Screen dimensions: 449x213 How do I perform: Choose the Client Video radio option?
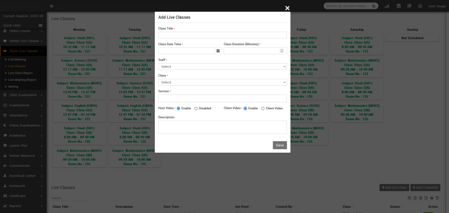click(x=263, y=108)
